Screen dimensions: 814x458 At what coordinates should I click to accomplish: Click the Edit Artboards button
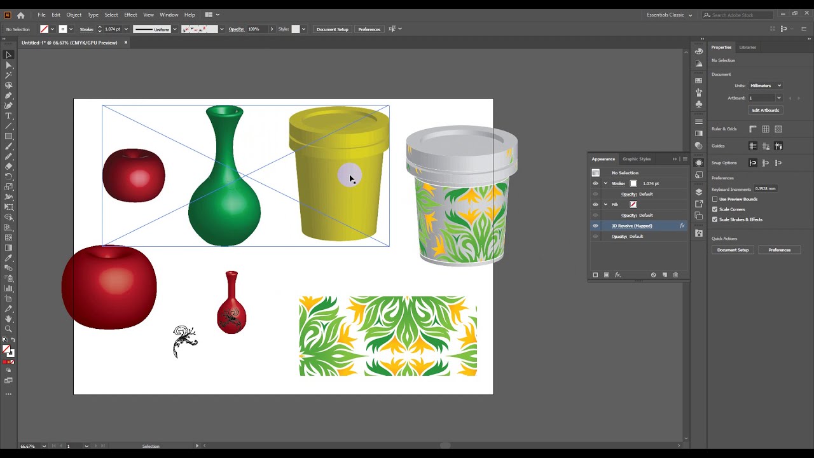(x=765, y=110)
